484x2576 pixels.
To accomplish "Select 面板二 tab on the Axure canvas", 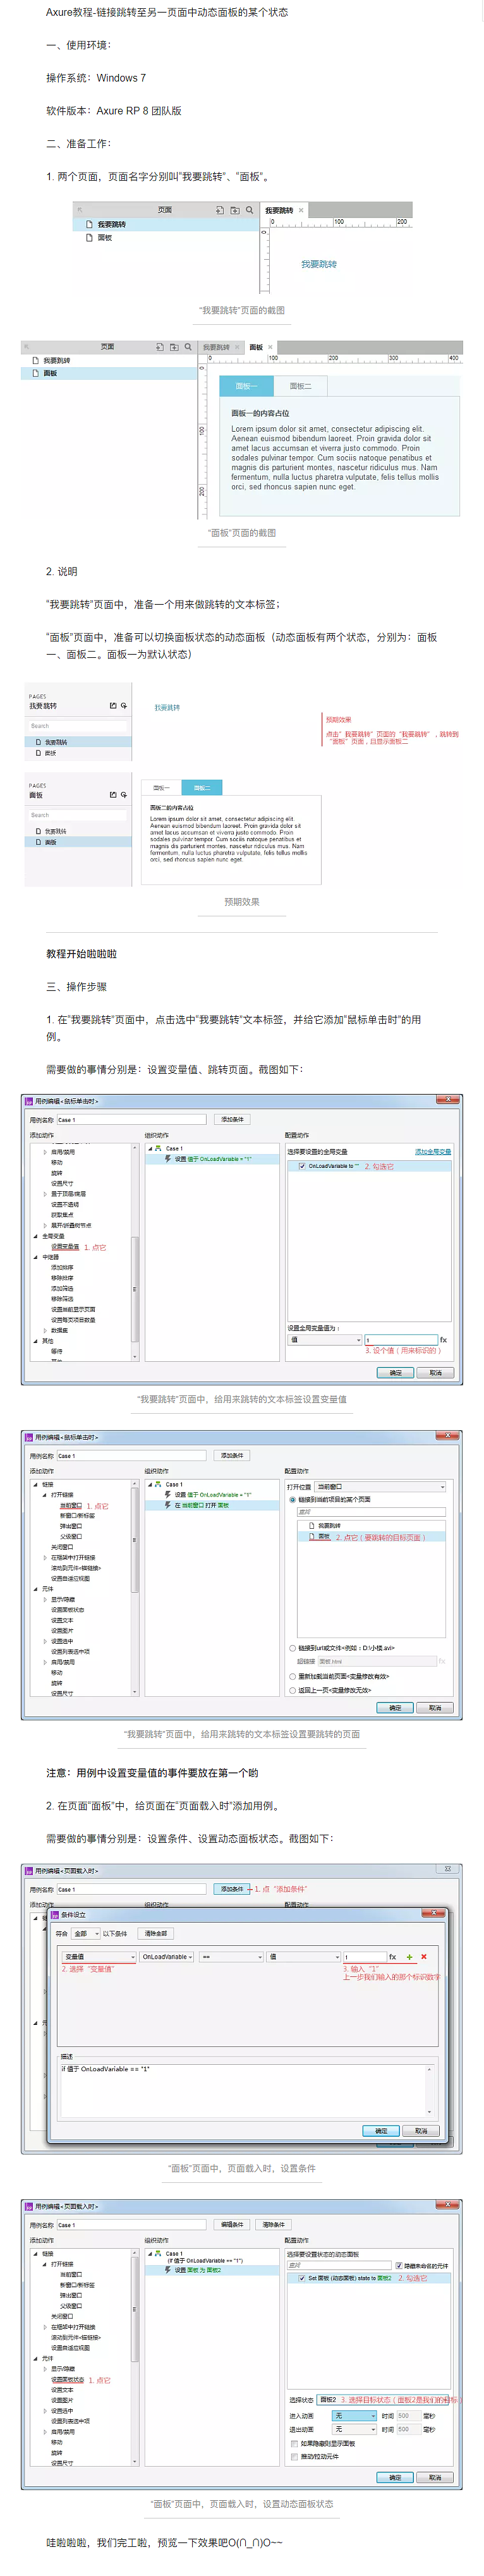I will click(300, 386).
